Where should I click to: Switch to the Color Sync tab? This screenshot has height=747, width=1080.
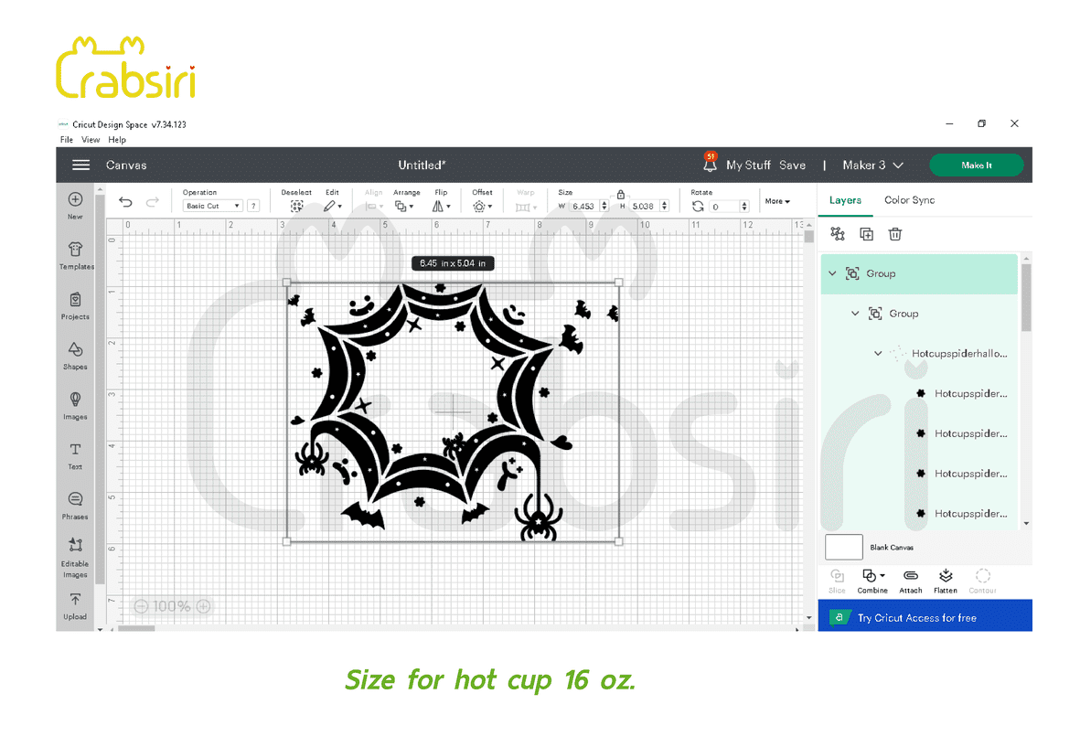(x=909, y=200)
